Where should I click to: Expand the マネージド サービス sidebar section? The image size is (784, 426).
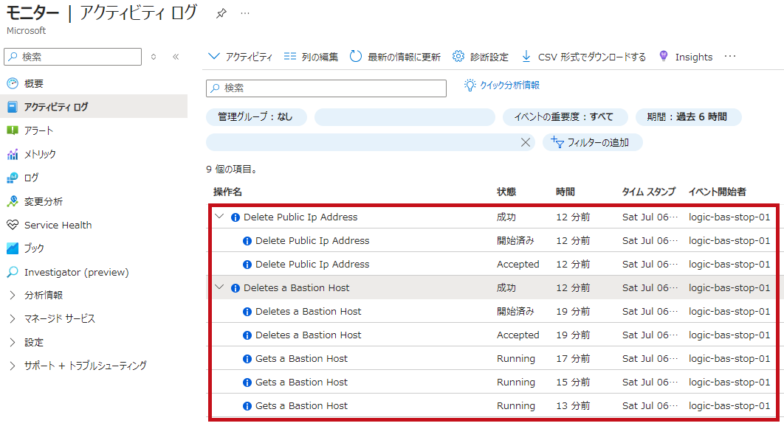pos(13,318)
